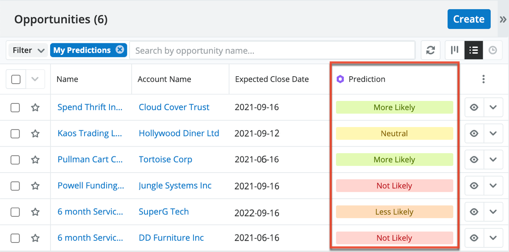Click the Less Likely prediction badge
This screenshot has width=509, height=252.
(394, 212)
